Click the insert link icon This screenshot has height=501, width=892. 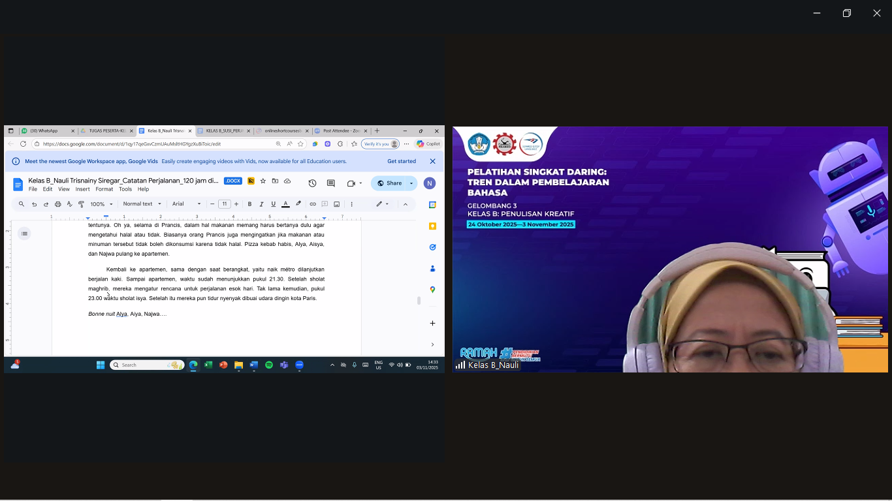pos(313,204)
